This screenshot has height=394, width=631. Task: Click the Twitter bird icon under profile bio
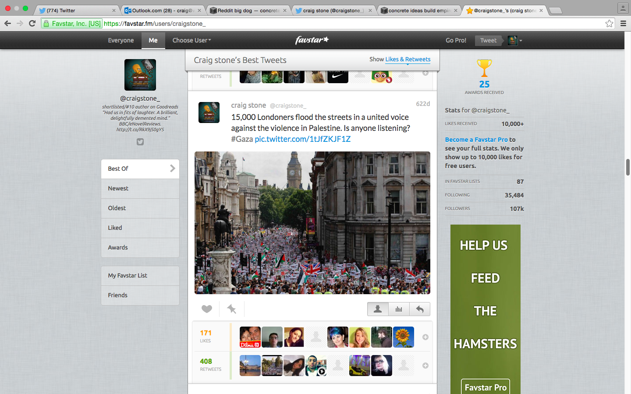coord(140,142)
